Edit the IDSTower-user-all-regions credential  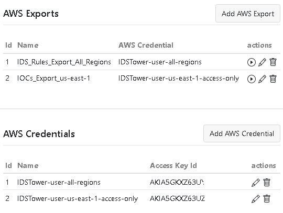tap(256, 183)
